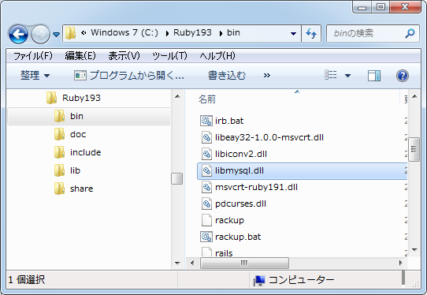This screenshot has height=295, width=427.
Task: Click the file list scroll down arrow
Action: (414, 250)
